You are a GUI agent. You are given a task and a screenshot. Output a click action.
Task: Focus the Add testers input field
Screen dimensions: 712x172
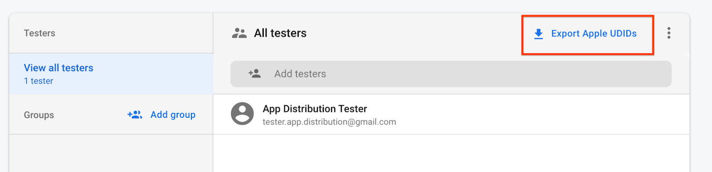tap(451, 74)
